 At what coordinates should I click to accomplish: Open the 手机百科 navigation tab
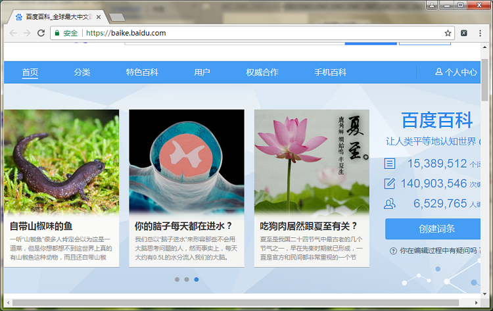tap(330, 72)
